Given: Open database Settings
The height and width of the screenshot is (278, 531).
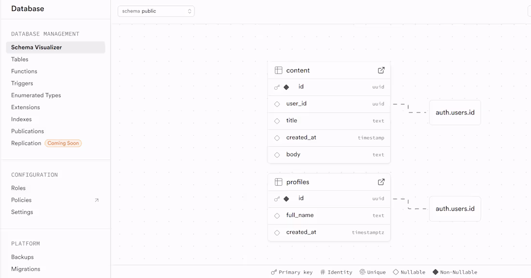Looking at the screenshot, I should 22,212.
